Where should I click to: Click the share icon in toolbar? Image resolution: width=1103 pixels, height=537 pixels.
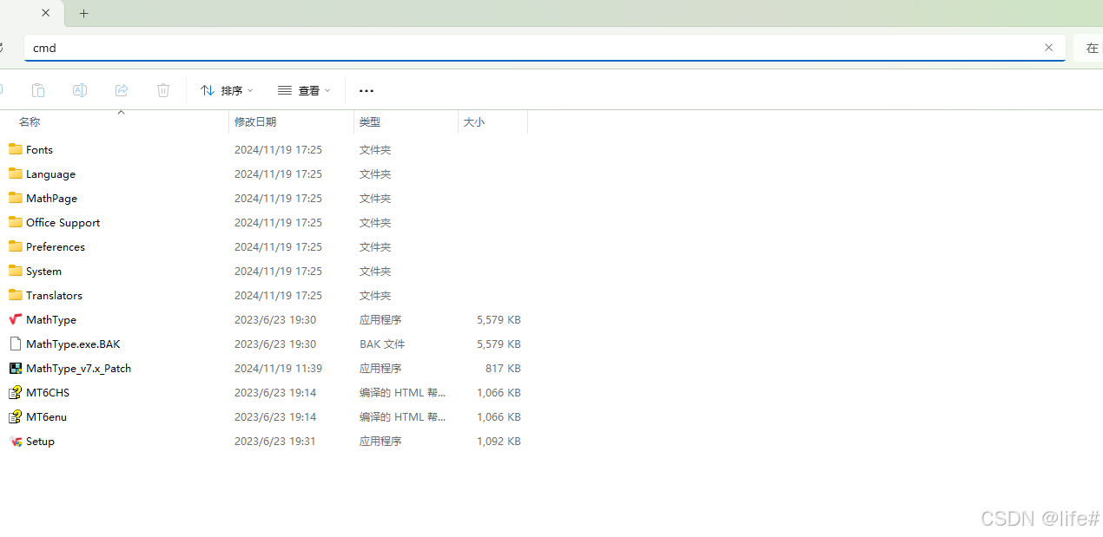tap(122, 90)
